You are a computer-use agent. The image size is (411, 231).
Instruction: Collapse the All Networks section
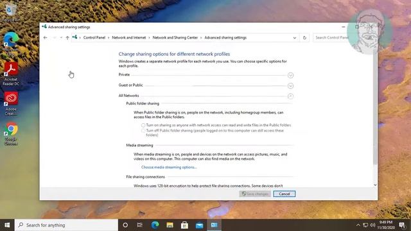coord(290,96)
